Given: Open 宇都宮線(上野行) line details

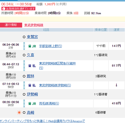Looking at the screenshot, I should click(51, 46).
